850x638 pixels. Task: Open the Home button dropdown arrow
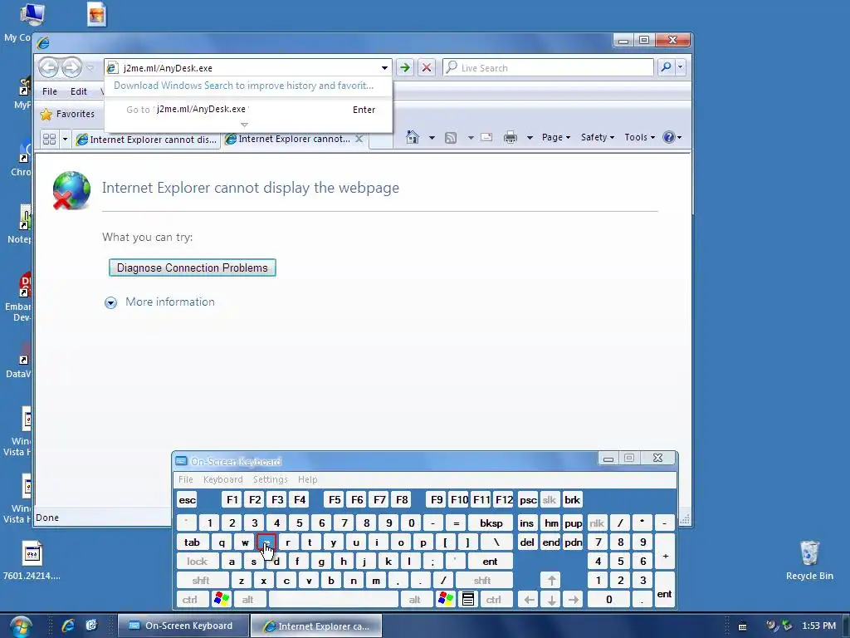(x=432, y=138)
